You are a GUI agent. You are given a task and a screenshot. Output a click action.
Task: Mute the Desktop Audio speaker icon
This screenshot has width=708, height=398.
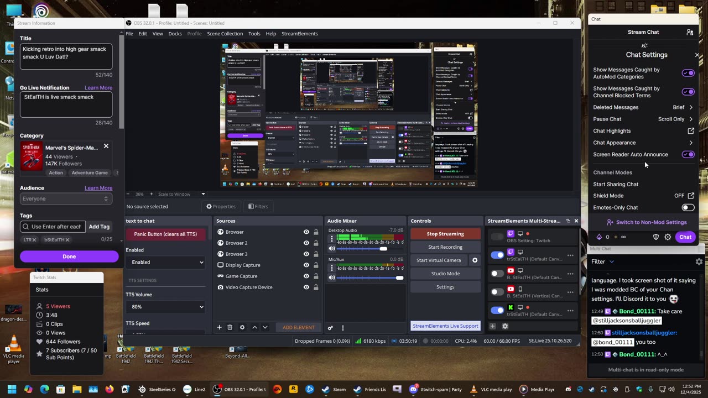click(332, 249)
